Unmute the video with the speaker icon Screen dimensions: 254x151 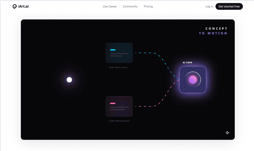click(228, 133)
